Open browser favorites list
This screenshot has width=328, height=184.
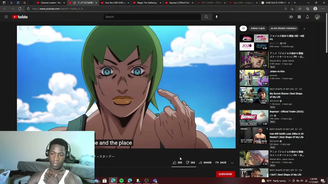[300, 9]
